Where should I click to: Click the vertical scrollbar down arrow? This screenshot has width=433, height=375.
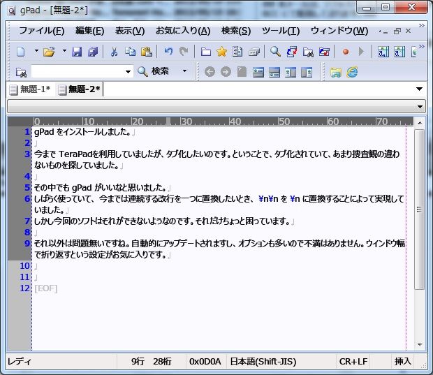point(420,345)
